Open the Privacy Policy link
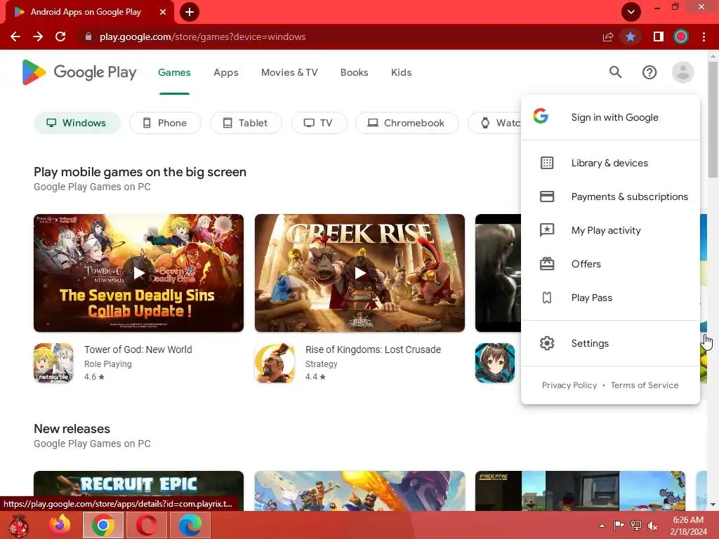 [569, 385]
